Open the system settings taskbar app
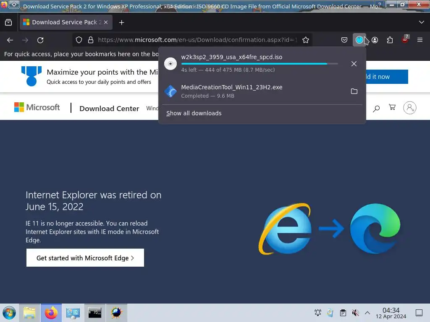 coord(73,313)
